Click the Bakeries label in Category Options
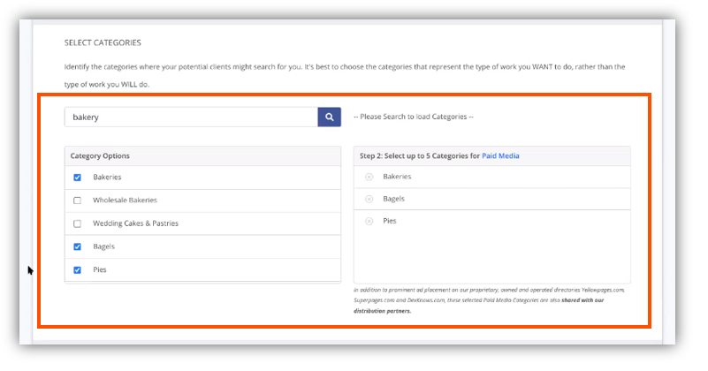The image size is (708, 371). [x=107, y=178]
